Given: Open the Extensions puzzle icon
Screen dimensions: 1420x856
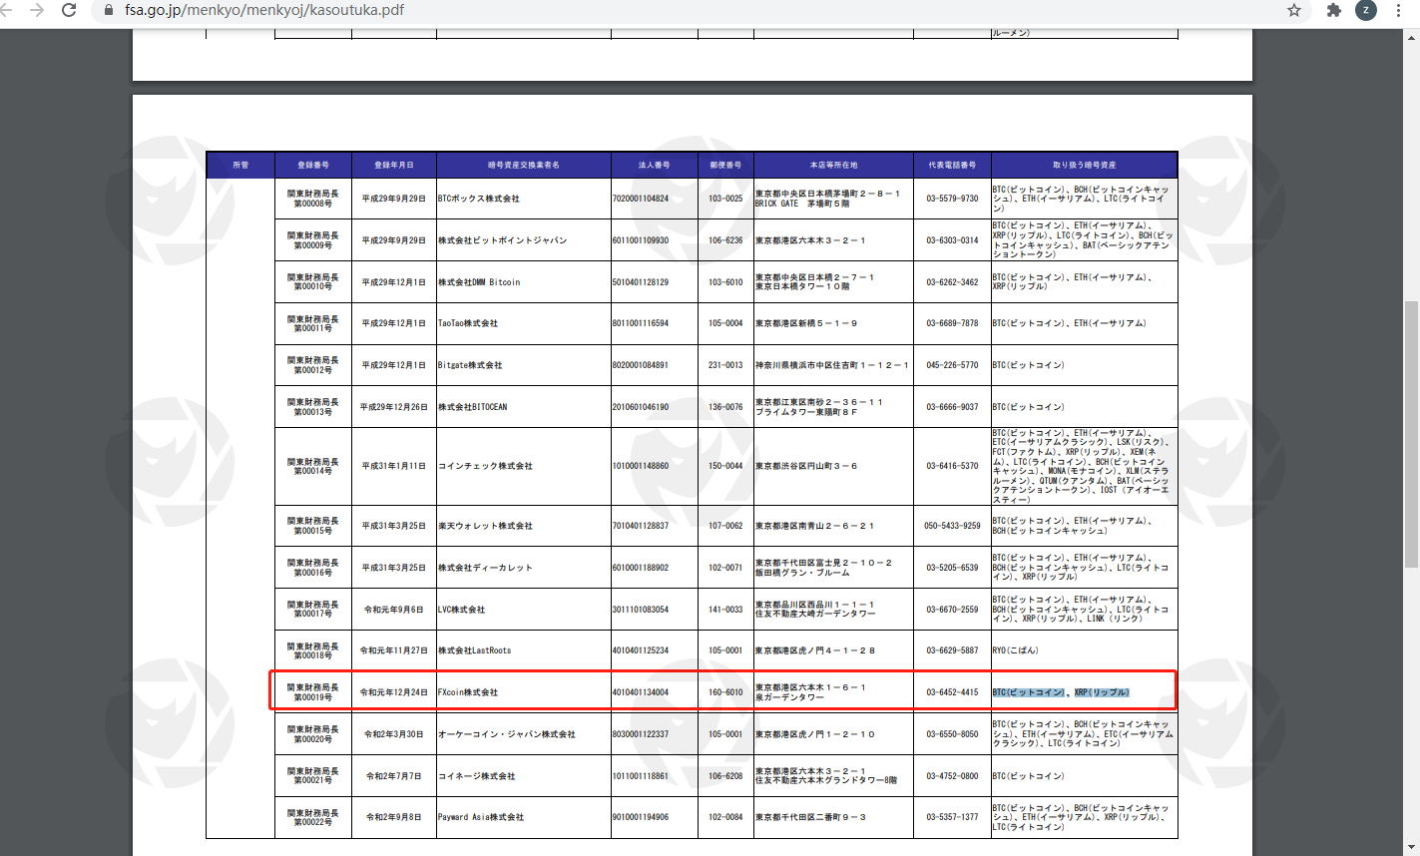Looking at the screenshot, I should [x=1334, y=10].
